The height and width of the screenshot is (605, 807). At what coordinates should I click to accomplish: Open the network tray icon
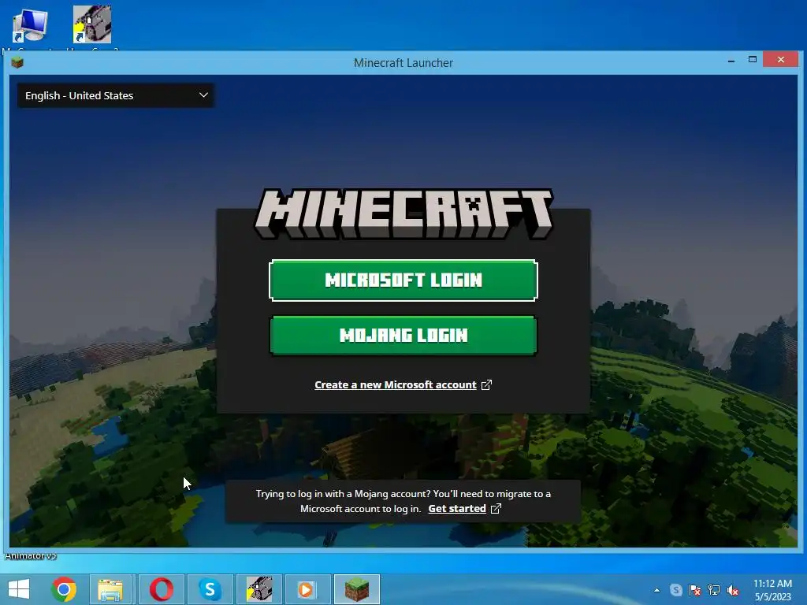point(714,590)
